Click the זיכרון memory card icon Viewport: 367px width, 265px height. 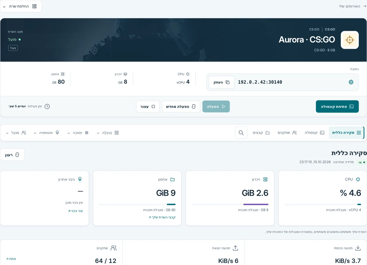(x=265, y=179)
